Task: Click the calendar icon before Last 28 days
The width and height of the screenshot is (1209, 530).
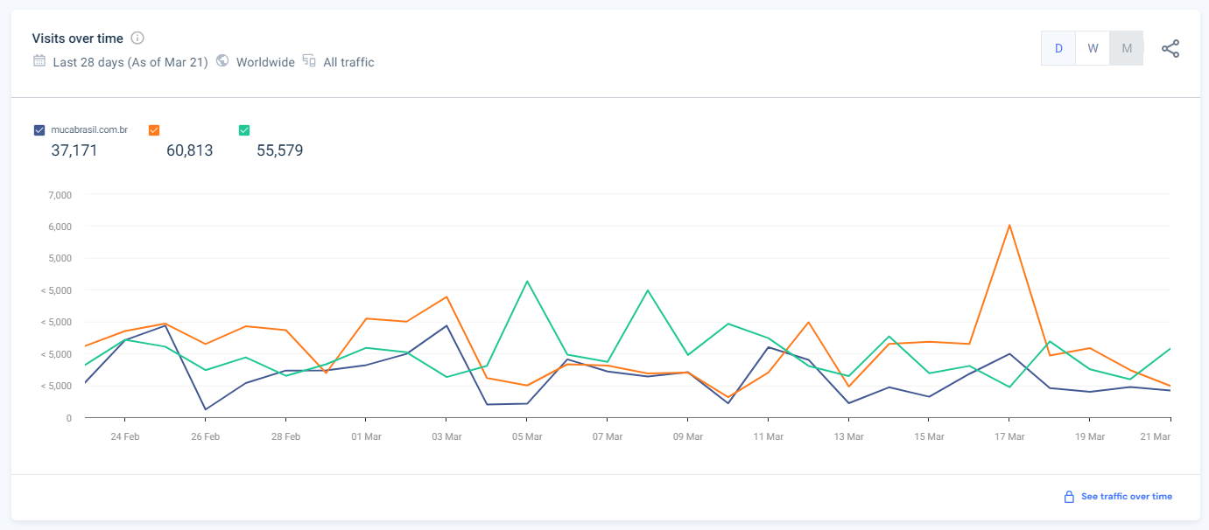Action: [39, 61]
